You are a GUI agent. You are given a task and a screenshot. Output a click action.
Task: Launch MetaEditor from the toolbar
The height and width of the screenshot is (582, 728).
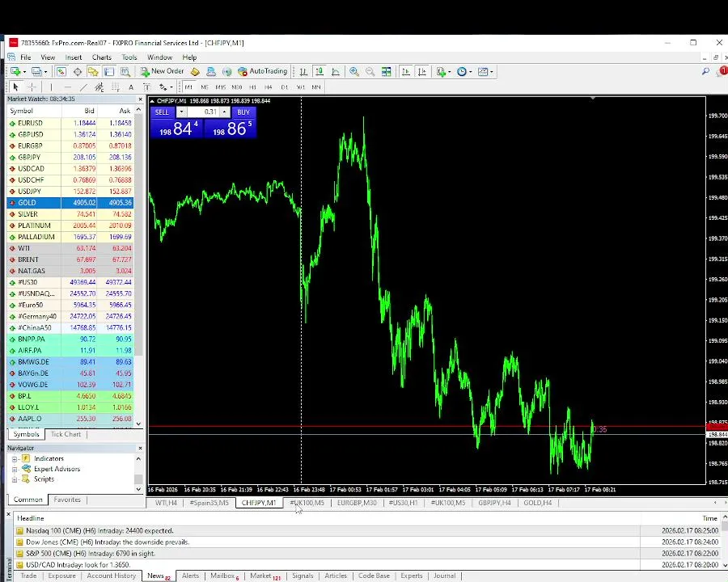point(195,71)
